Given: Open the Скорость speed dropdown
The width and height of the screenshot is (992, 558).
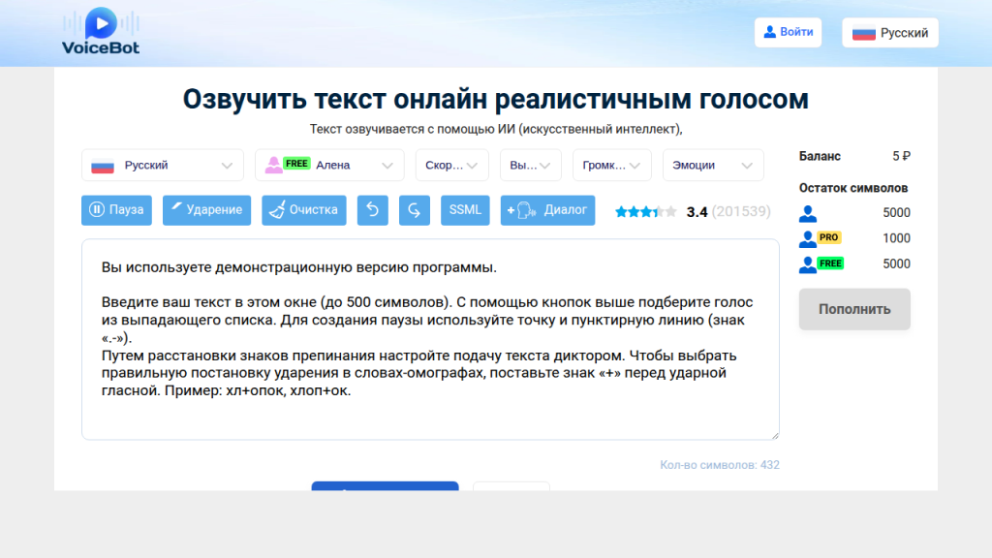Looking at the screenshot, I should pos(451,166).
